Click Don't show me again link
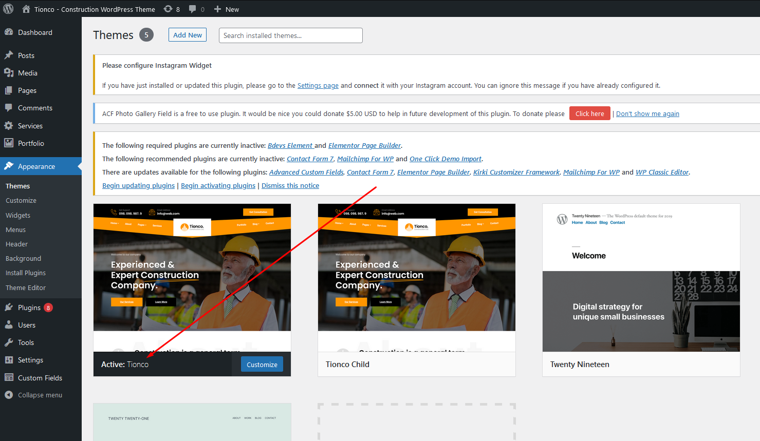Viewport: 760px width, 441px height. (x=647, y=113)
